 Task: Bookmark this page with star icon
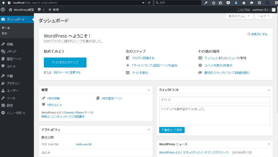[214, 3]
